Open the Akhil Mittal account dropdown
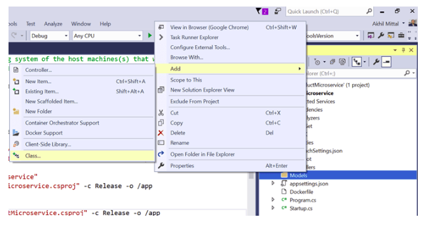The image size is (427, 236). click(x=403, y=24)
